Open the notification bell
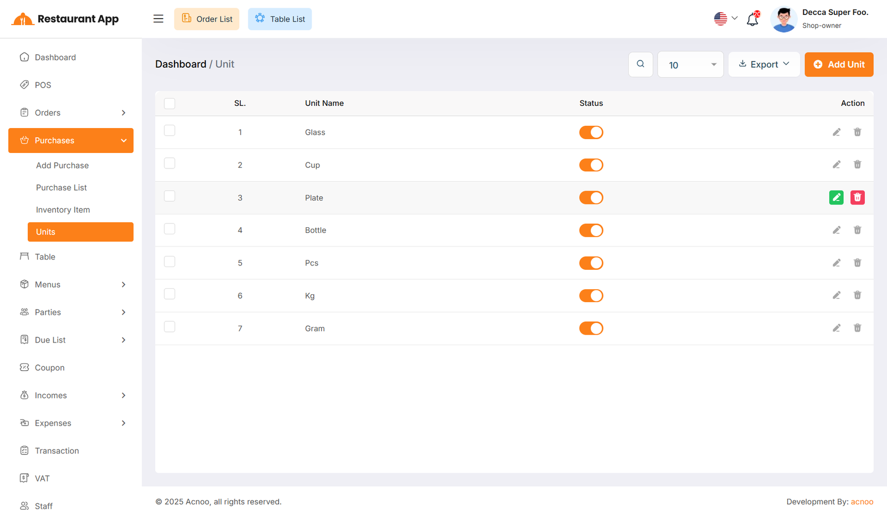887x517 pixels. pyautogui.click(x=752, y=19)
